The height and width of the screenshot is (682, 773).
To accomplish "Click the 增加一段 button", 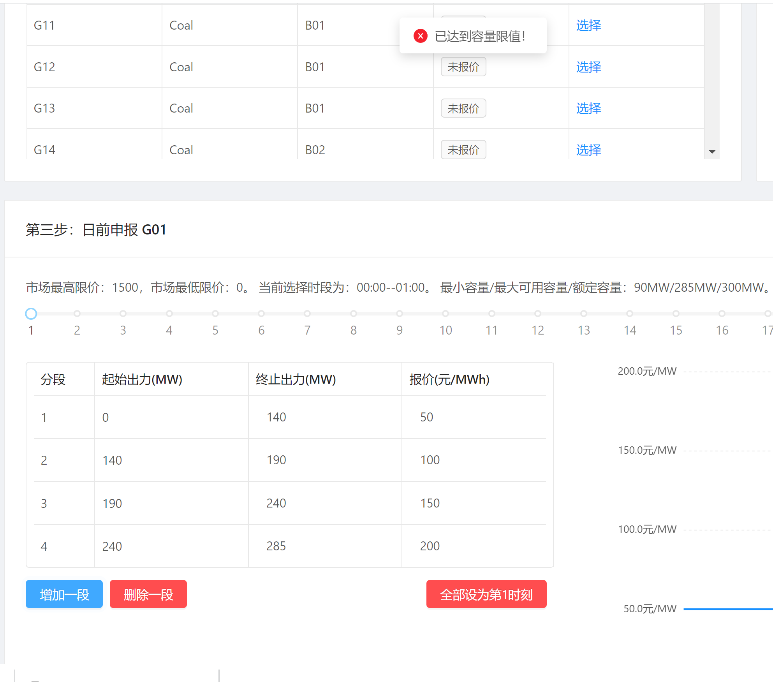I will click(x=64, y=594).
